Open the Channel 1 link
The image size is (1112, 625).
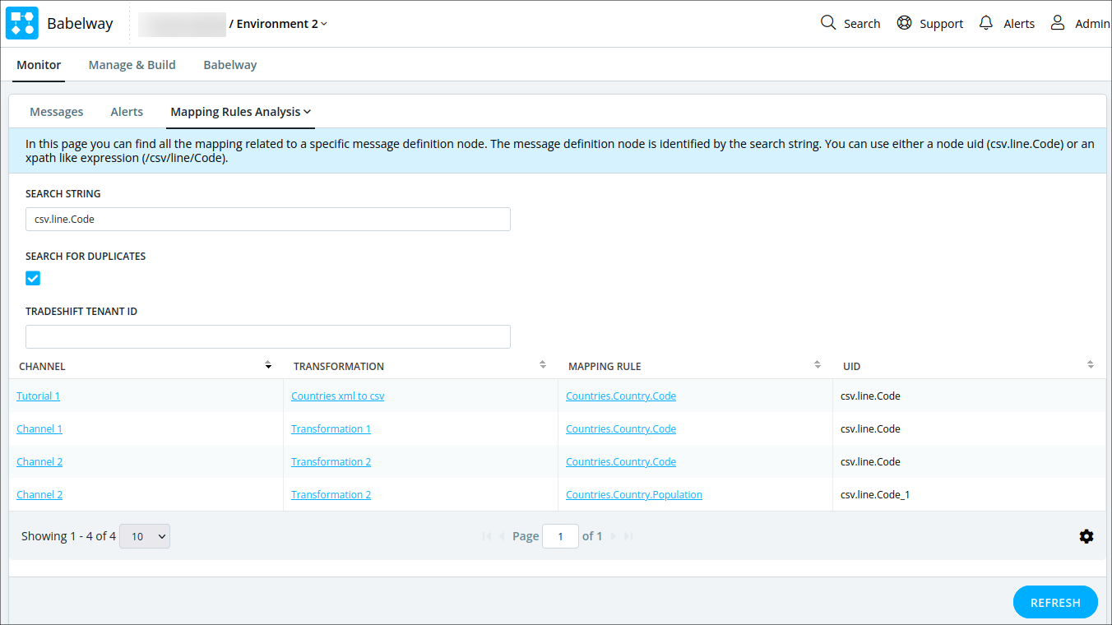click(x=39, y=428)
